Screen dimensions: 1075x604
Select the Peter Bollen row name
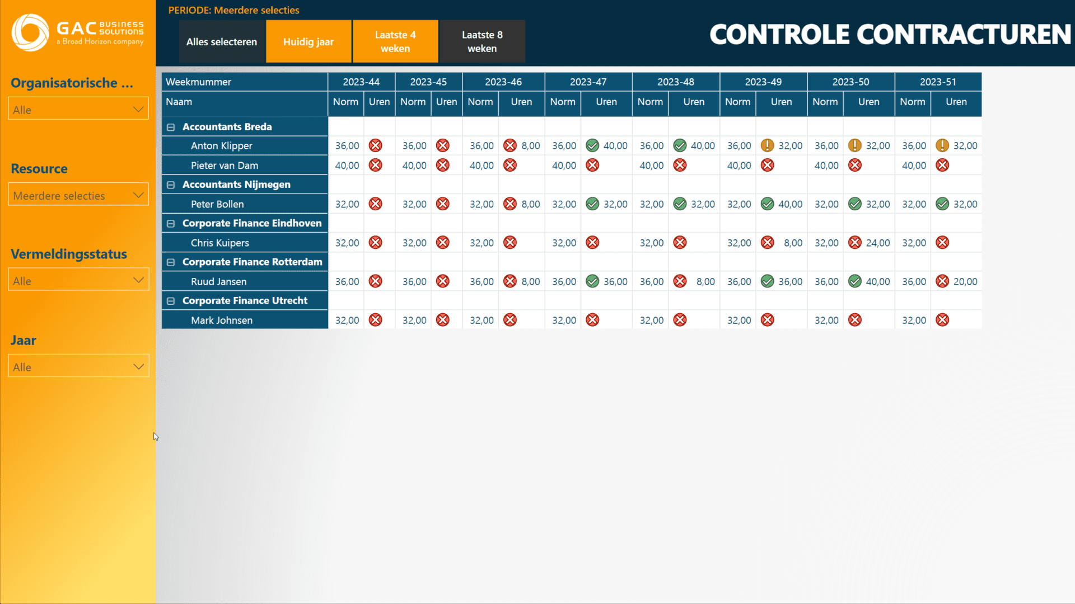217,204
